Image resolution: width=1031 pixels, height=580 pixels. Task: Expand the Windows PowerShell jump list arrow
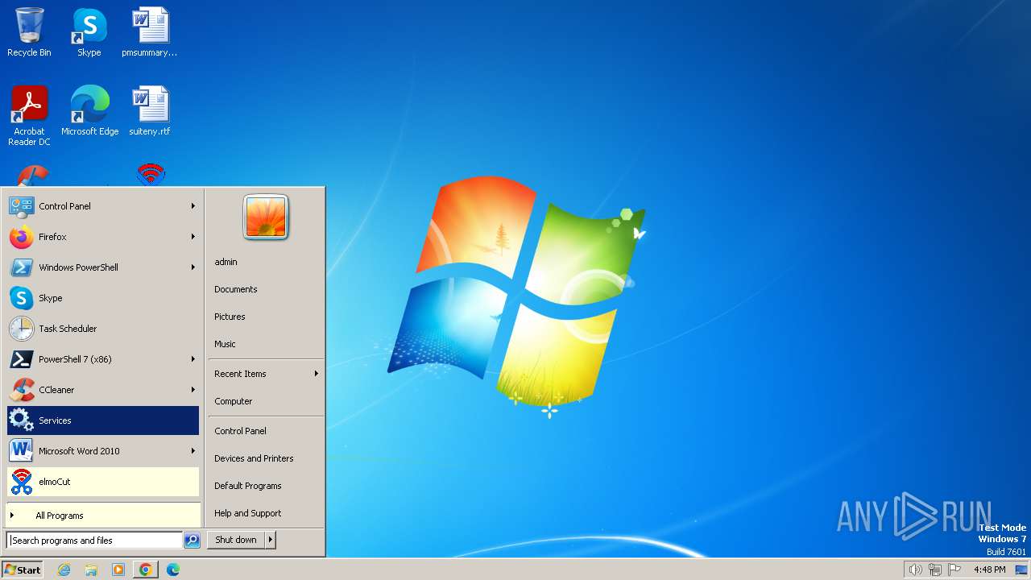click(x=193, y=267)
